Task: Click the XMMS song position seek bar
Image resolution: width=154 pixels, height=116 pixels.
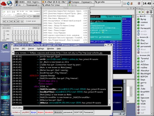Action: (21, 19)
